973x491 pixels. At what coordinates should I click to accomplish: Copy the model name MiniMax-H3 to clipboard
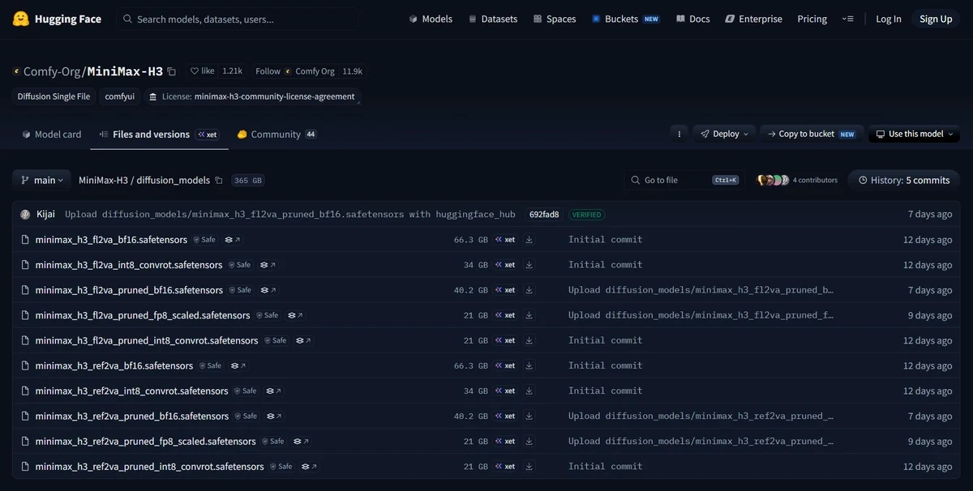pos(171,71)
